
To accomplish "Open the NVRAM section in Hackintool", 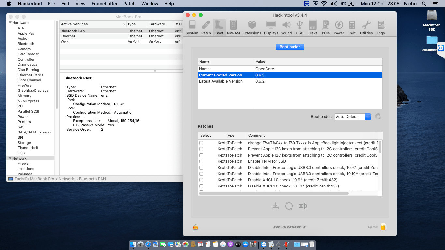I will 233,27.
